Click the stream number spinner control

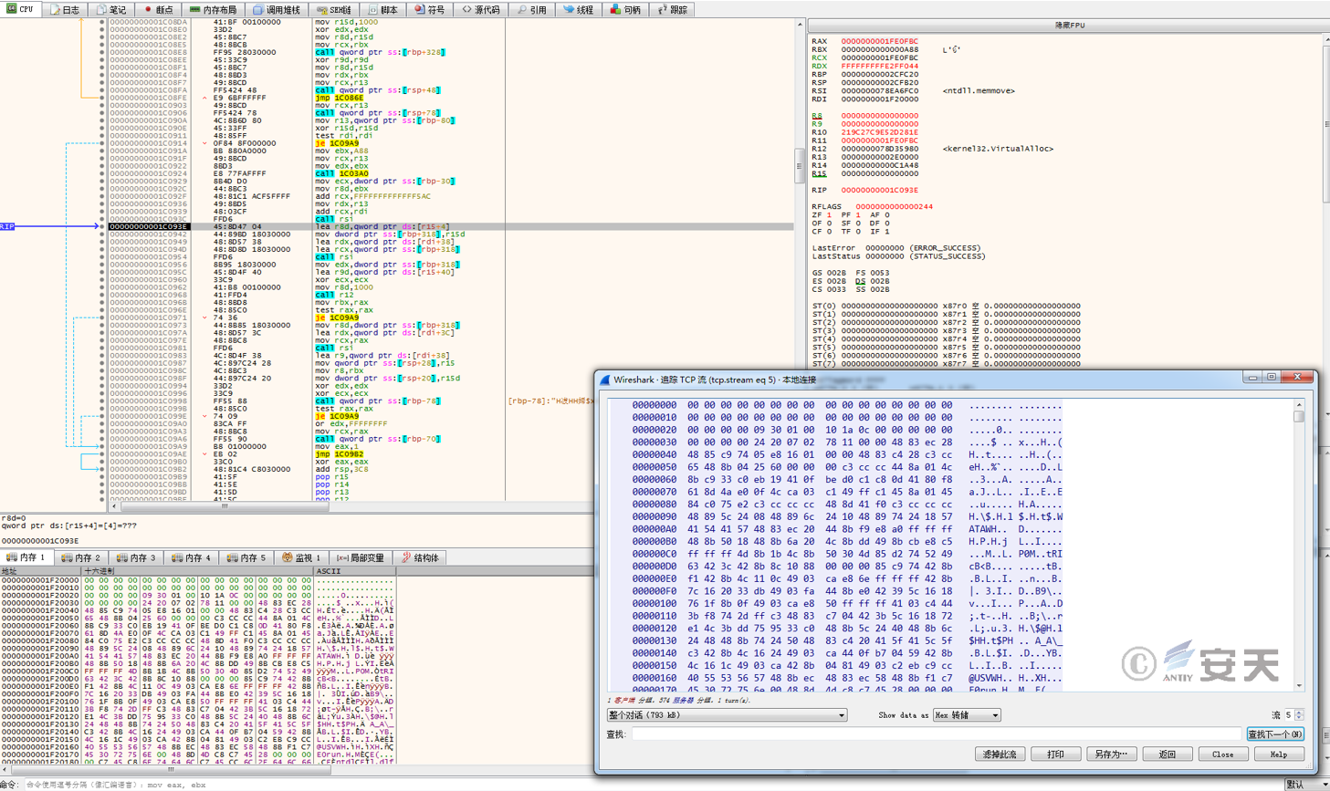pyautogui.click(x=1293, y=715)
